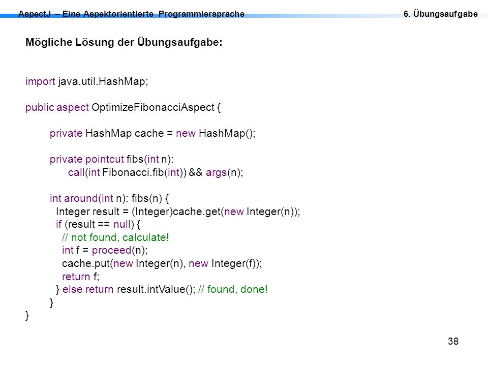Click the comment '// not found, calculate!'

click(x=115, y=237)
